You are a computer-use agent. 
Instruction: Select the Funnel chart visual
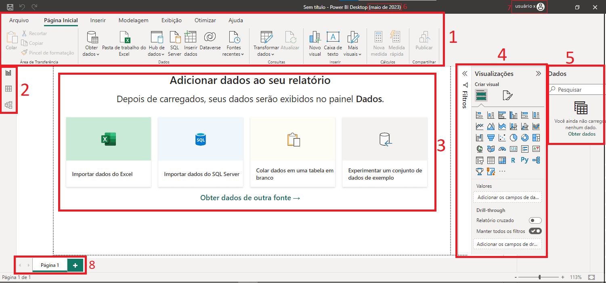click(491, 138)
